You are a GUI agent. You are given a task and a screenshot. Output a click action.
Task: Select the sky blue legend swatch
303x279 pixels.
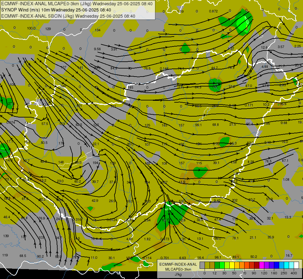[x=282, y=265]
